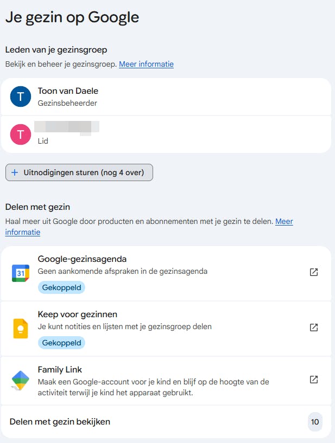Click the Google Calendar icon
The image size is (335, 443).
point(21,273)
